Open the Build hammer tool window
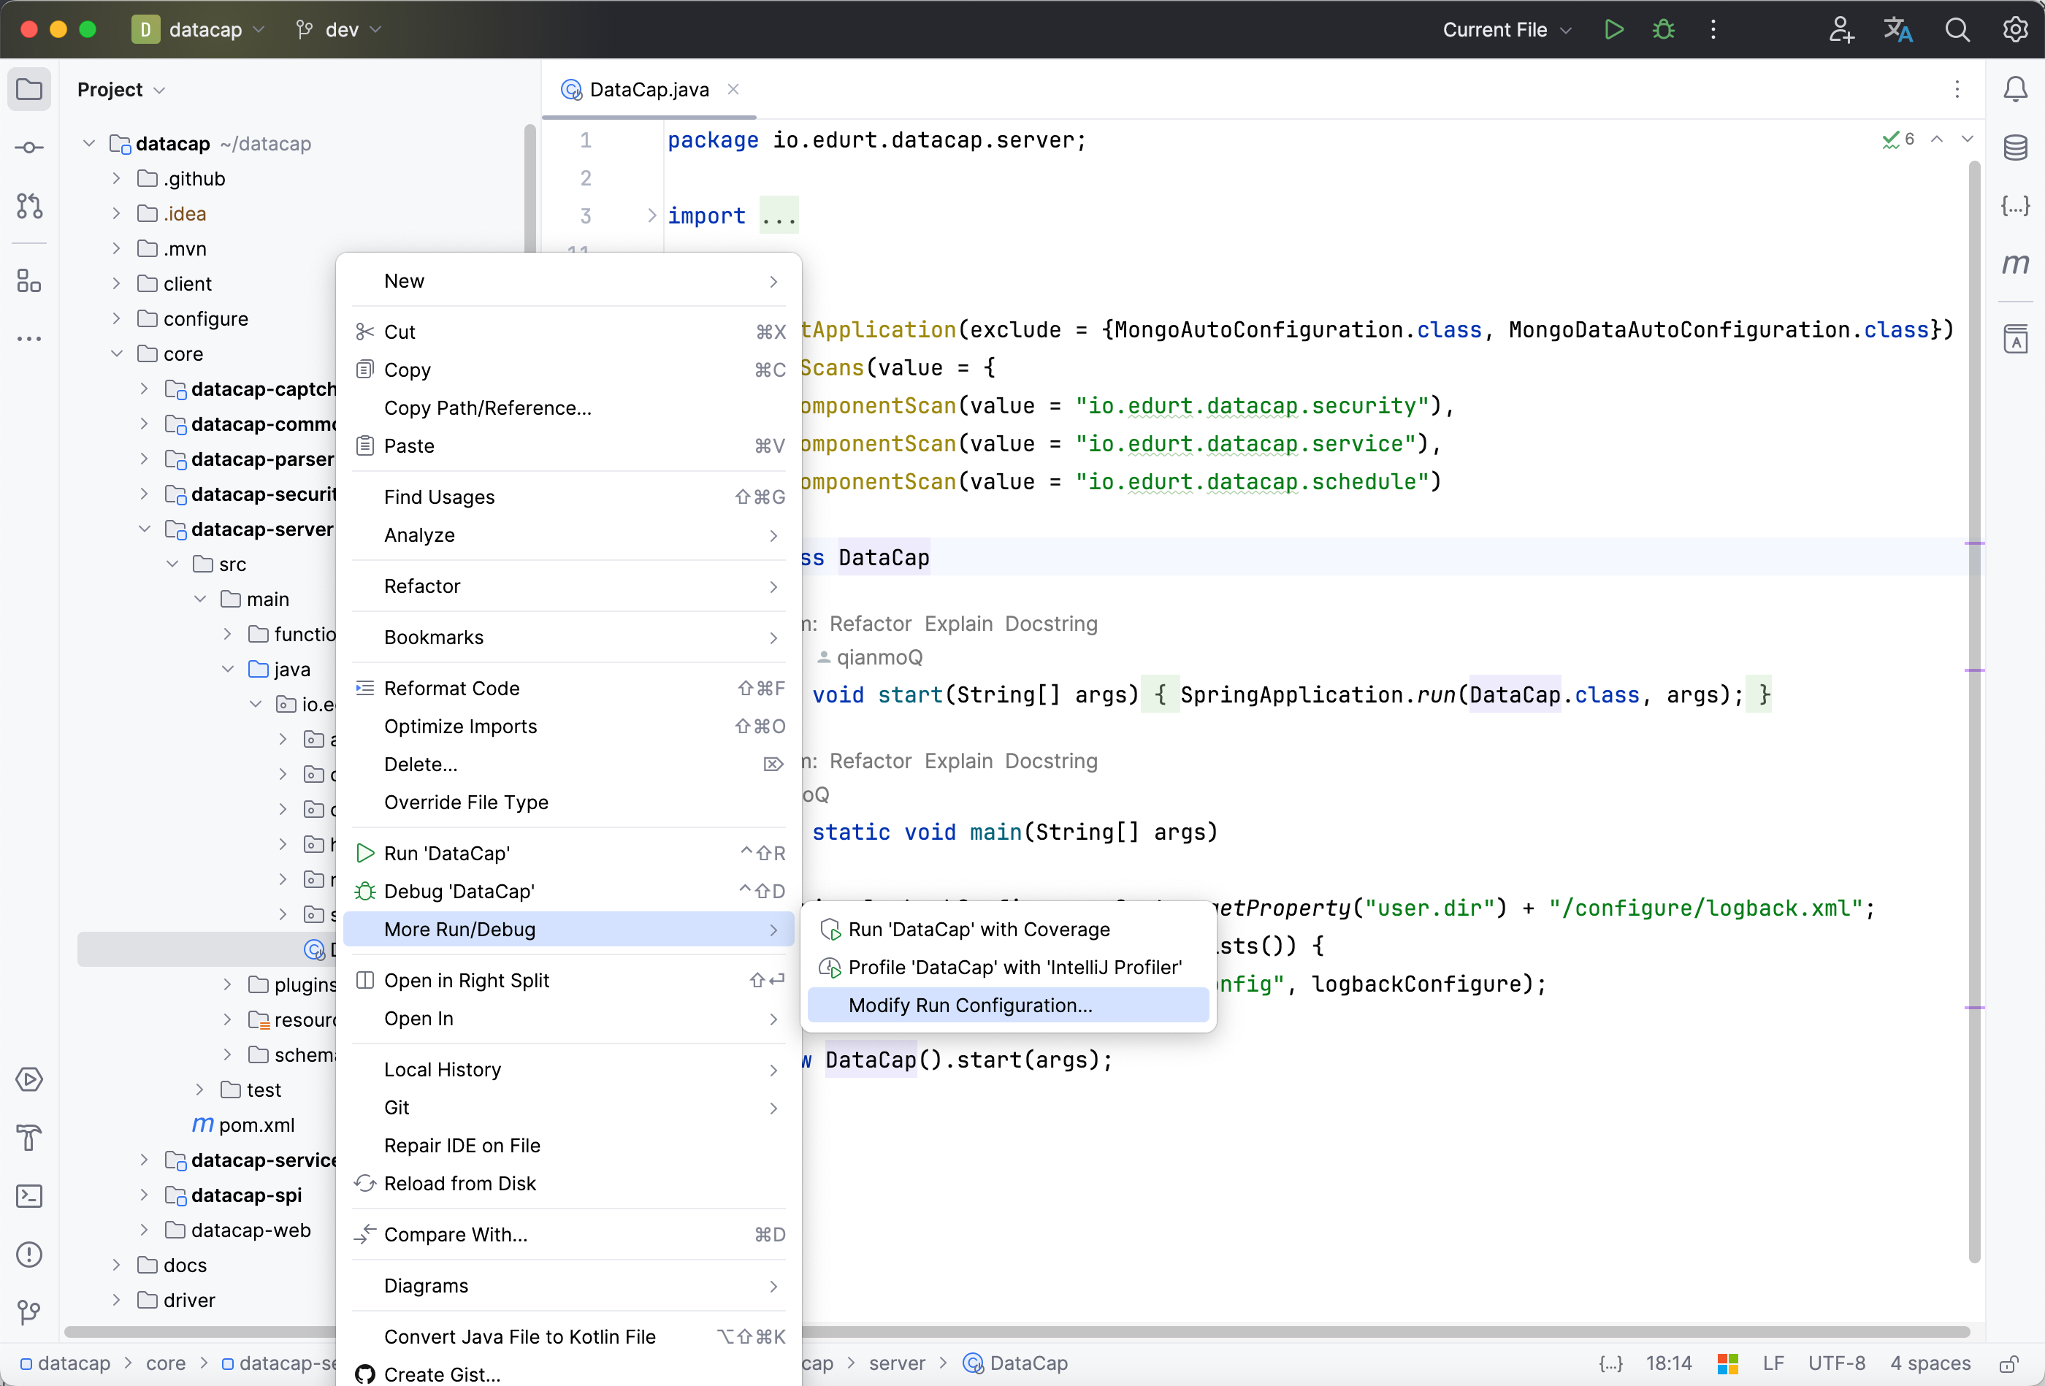The height and width of the screenshot is (1386, 2045). coord(29,1137)
